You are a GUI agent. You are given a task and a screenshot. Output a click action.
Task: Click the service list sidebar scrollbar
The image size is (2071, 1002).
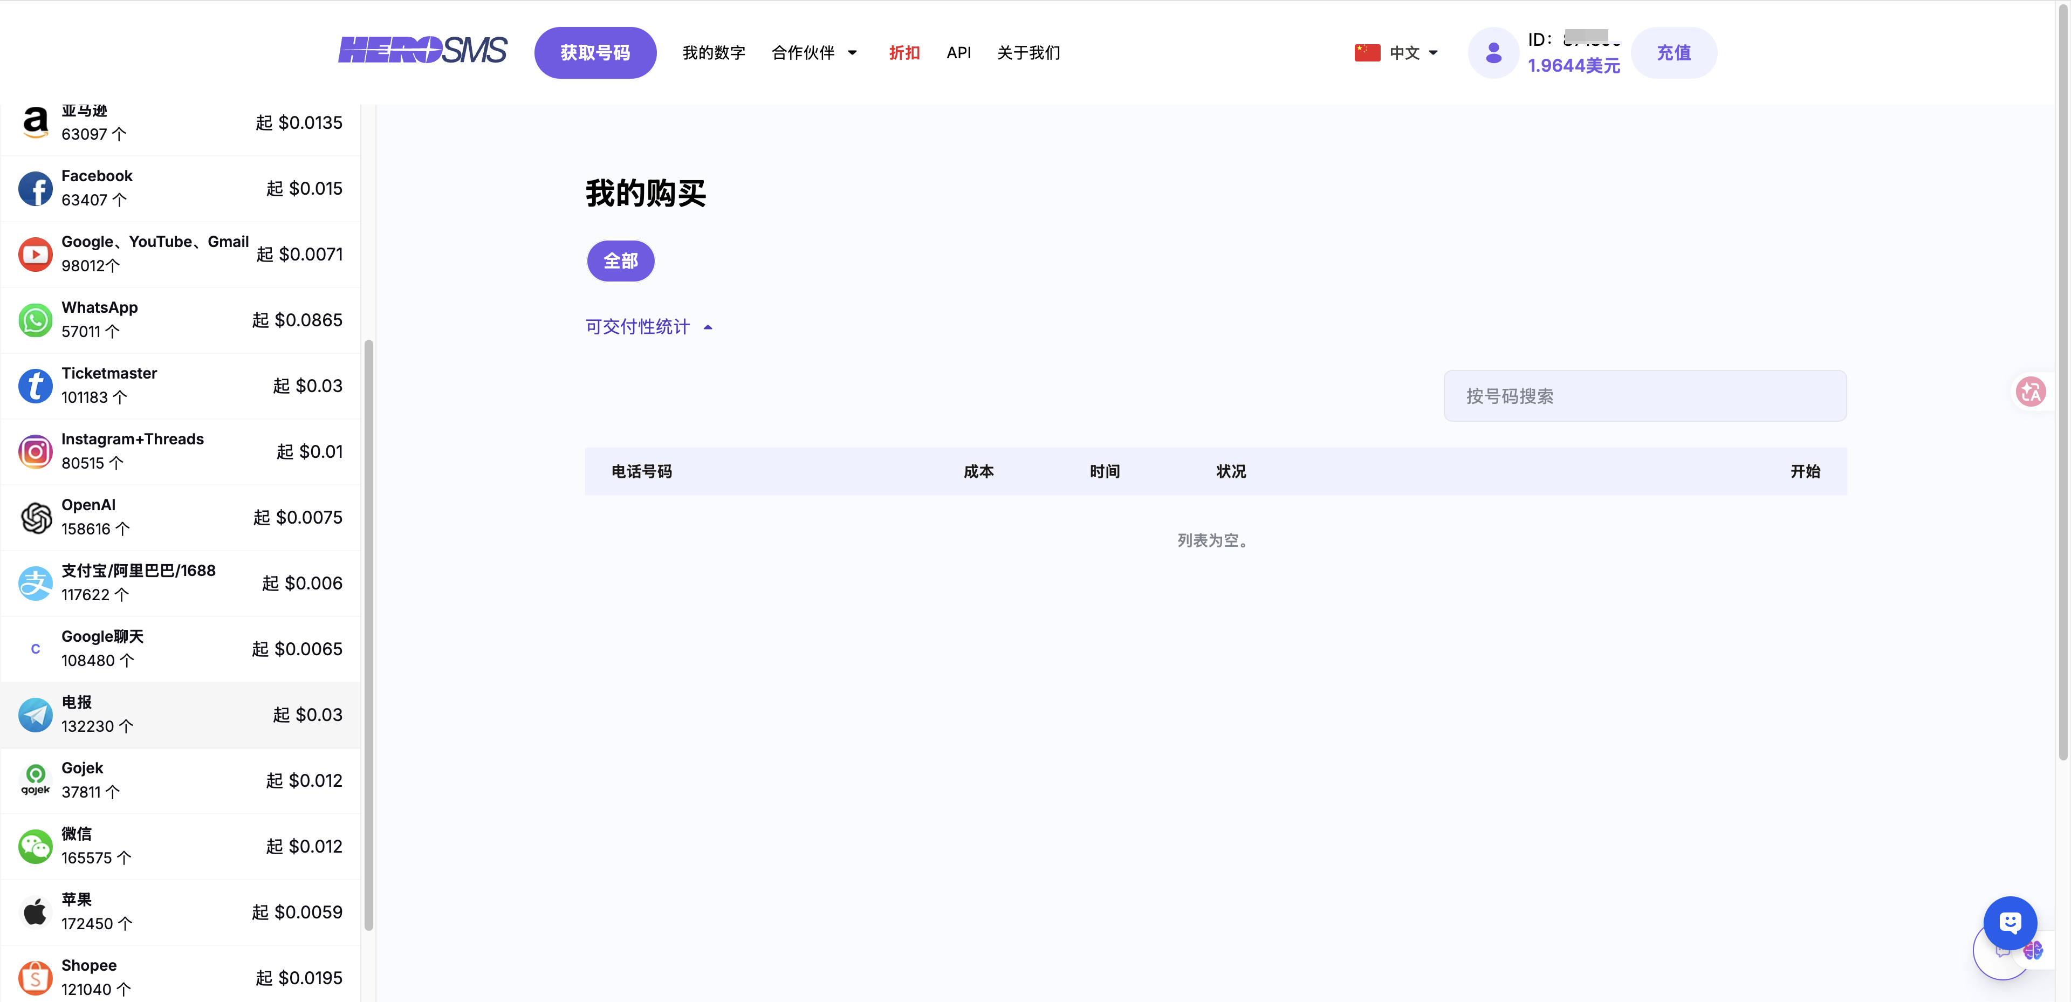(x=369, y=635)
